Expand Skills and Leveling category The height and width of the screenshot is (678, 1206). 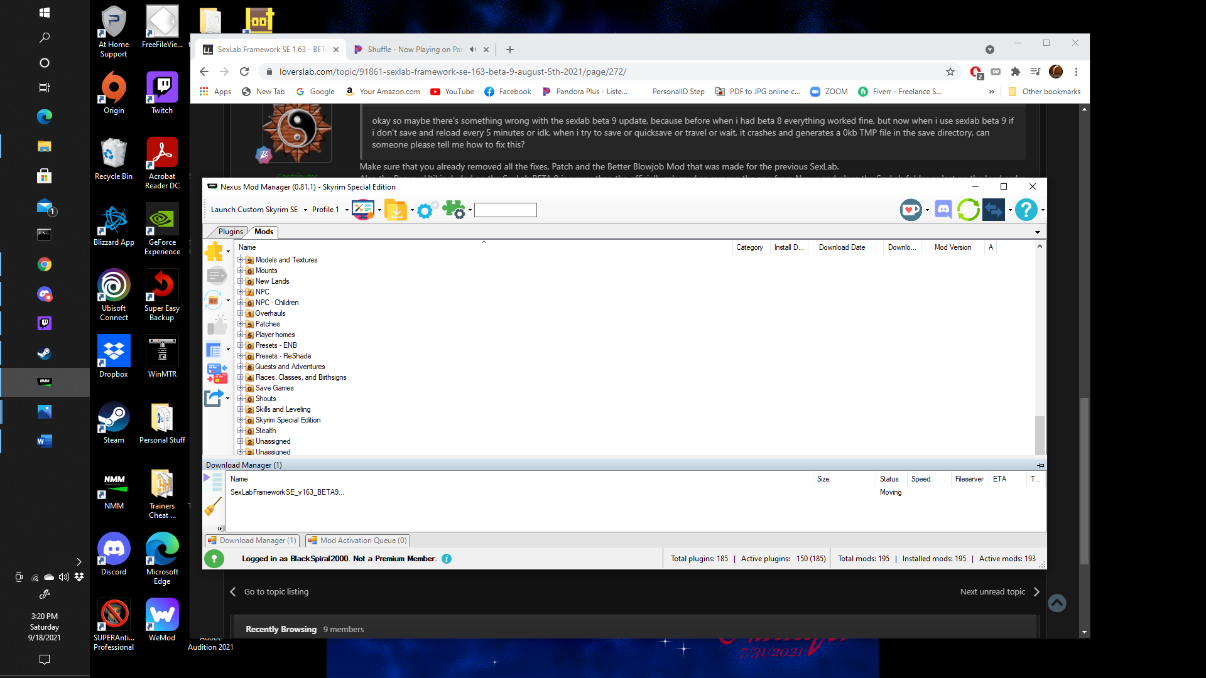tap(240, 409)
